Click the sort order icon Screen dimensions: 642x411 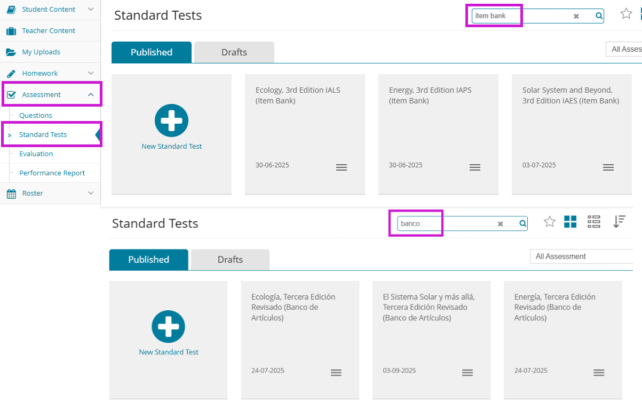tap(619, 222)
